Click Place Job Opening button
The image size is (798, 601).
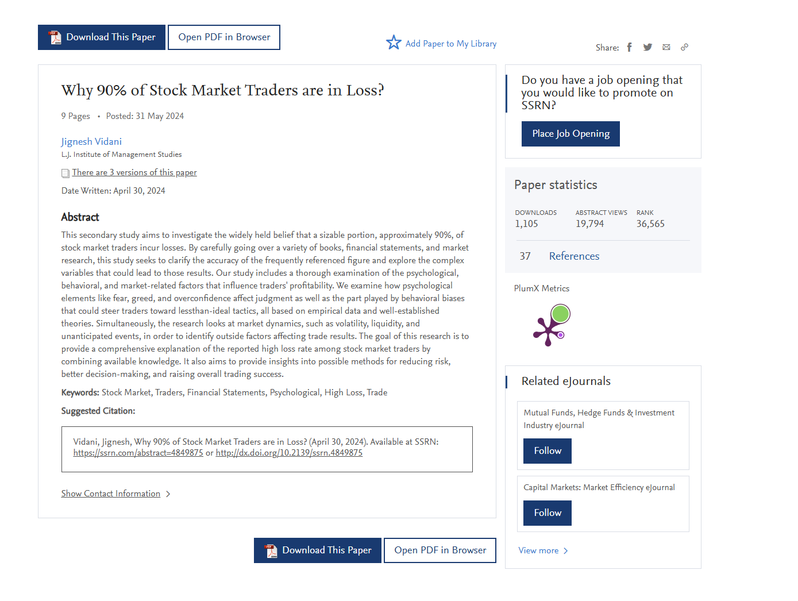coord(570,134)
